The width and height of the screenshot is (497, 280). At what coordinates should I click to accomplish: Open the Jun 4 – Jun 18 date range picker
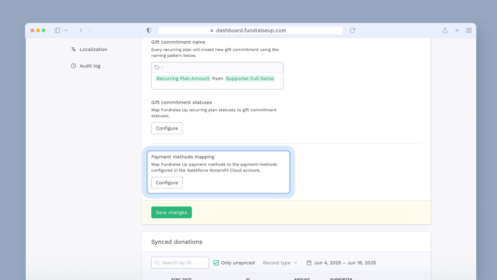click(345, 262)
